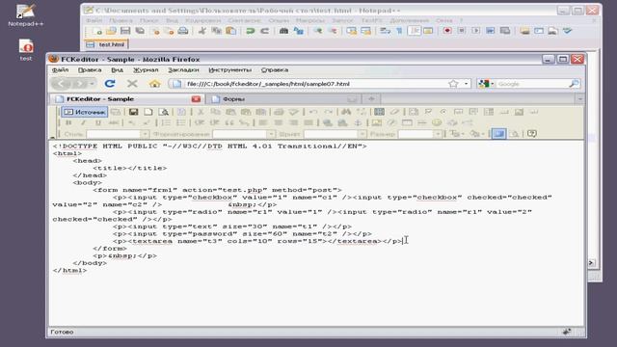This screenshot has width=617, height=347.
Task: Click the Insert Link globe icon
Action: [x=328, y=123]
